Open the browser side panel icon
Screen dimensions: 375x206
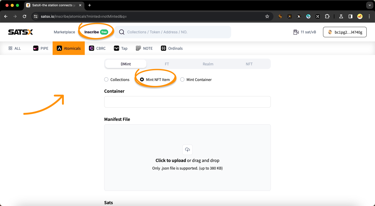point(350,16)
